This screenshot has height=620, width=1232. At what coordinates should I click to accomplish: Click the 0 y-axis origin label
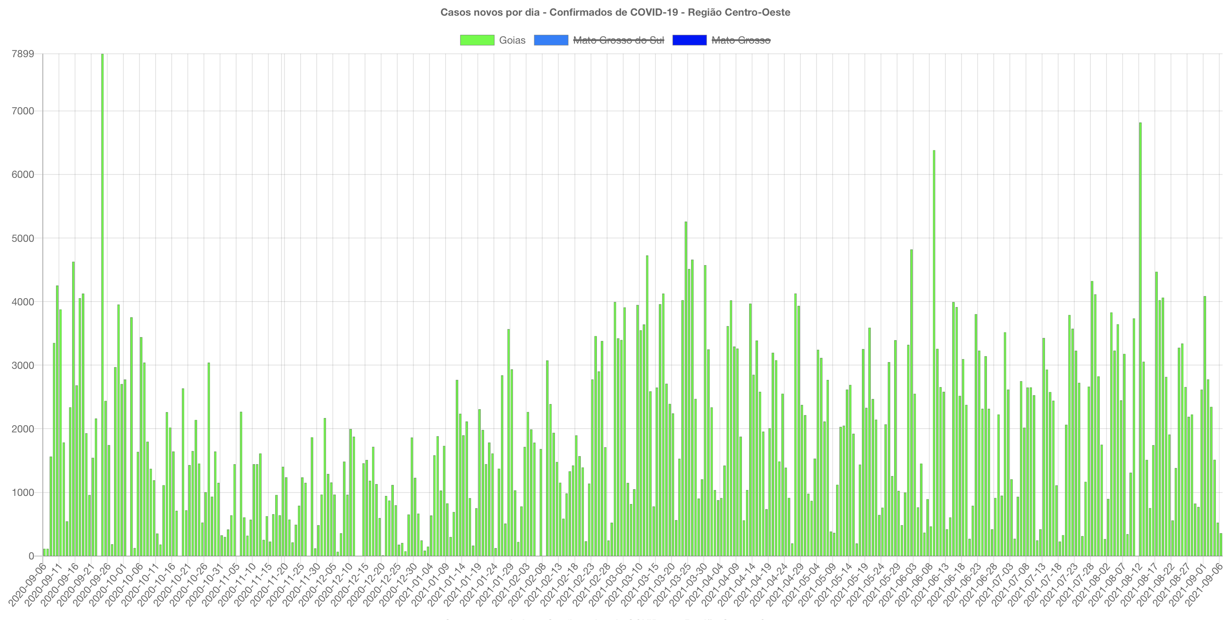(x=31, y=556)
